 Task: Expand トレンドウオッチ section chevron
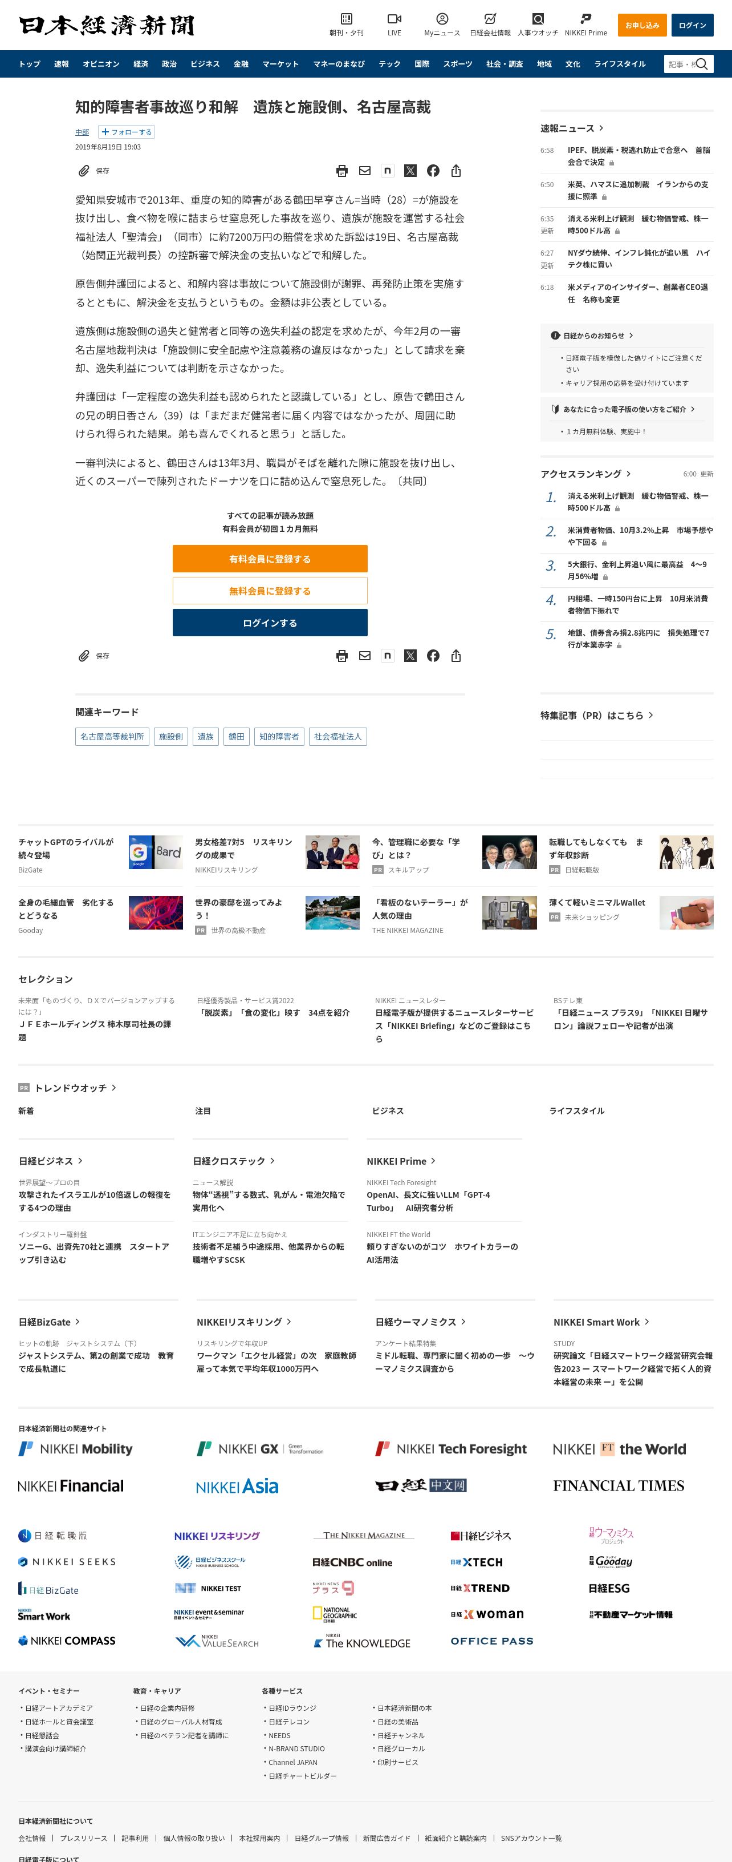114,1088
